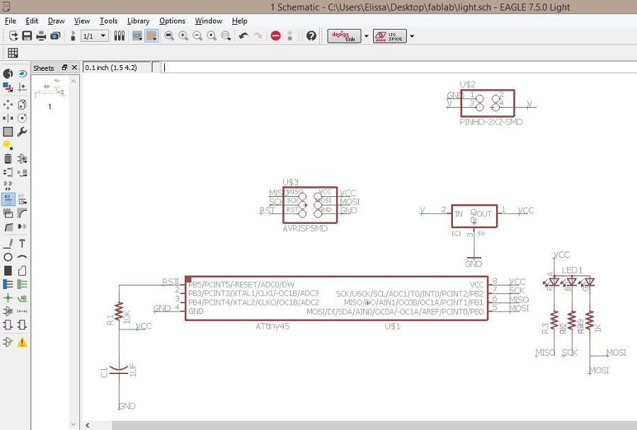The height and width of the screenshot is (430, 637).
Task: Select the Miter tool
Action: pyautogui.click(x=22, y=213)
